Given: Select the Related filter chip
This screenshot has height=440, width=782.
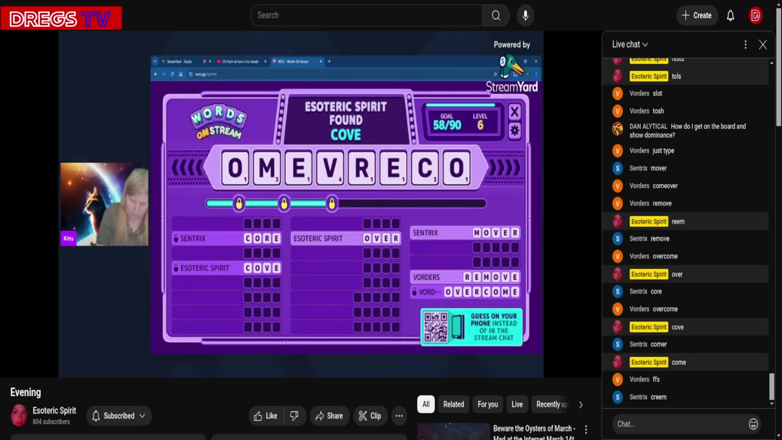Looking at the screenshot, I should (453, 405).
